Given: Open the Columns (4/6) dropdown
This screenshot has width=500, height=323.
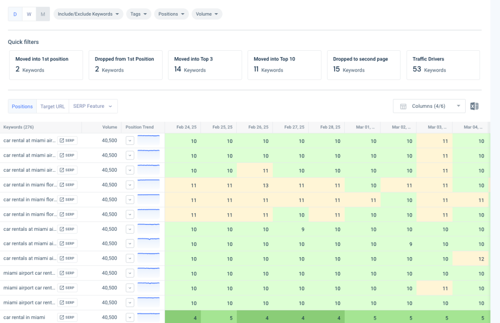Looking at the screenshot, I should pos(429,106).
